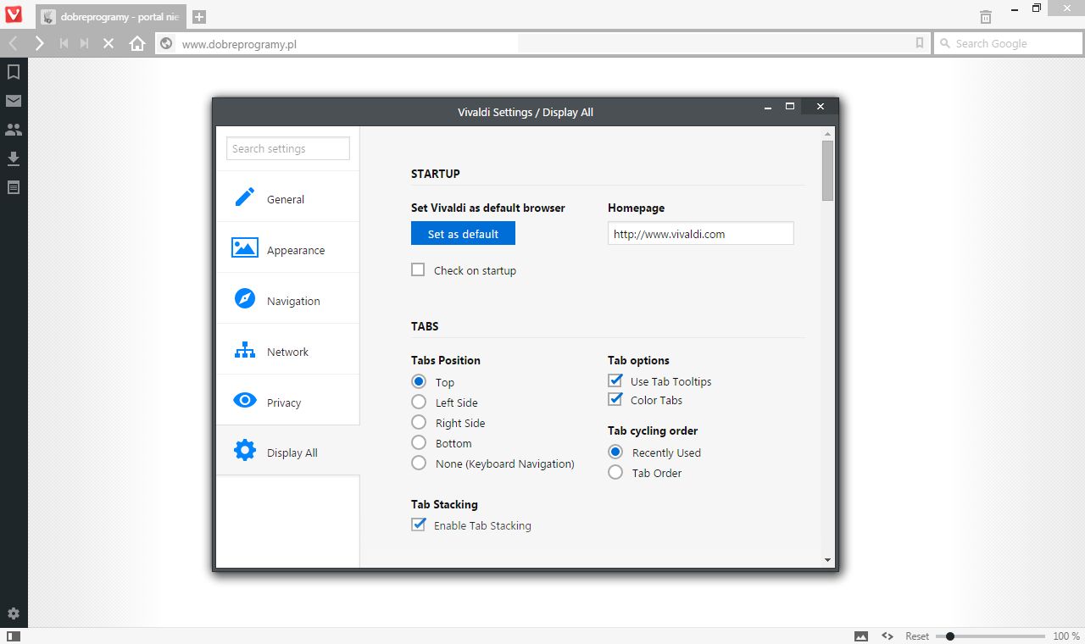Open the Bookmarks panel
The width and height of the screenshot is (1085, 644).
click(14, 72)
